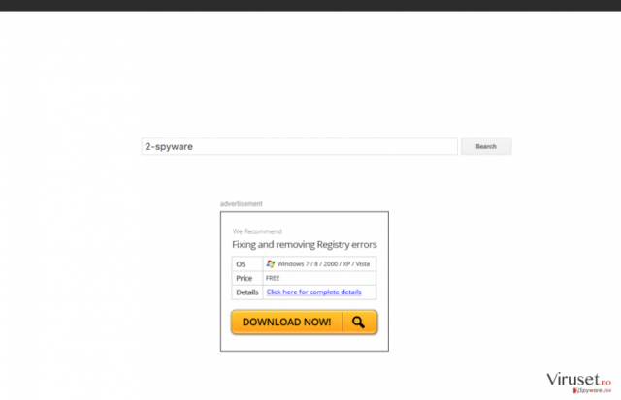Click the "FREE" price value
The image size is (621, 400).
pos(273,278)
